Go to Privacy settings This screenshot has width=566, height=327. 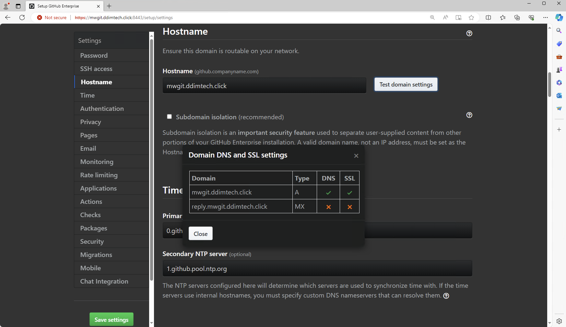coord(112,122)
